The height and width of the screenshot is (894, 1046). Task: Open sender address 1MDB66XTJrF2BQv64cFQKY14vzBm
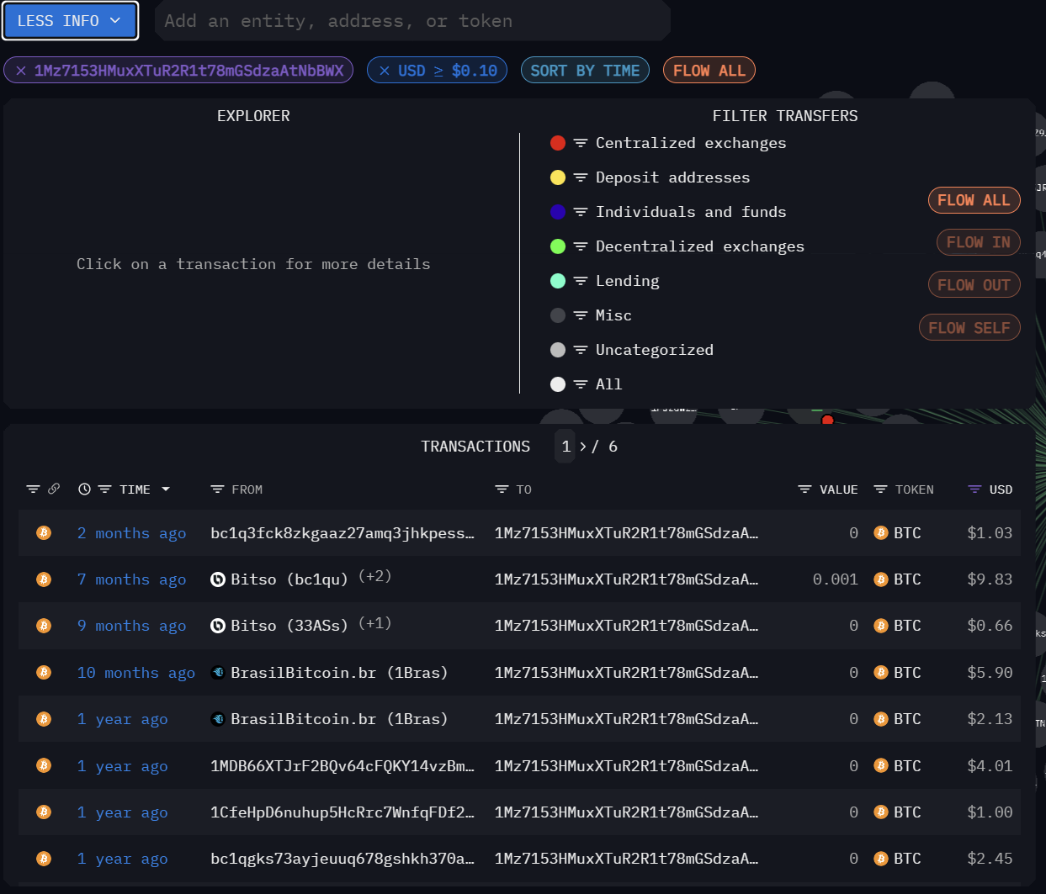[x=342, y=766]
